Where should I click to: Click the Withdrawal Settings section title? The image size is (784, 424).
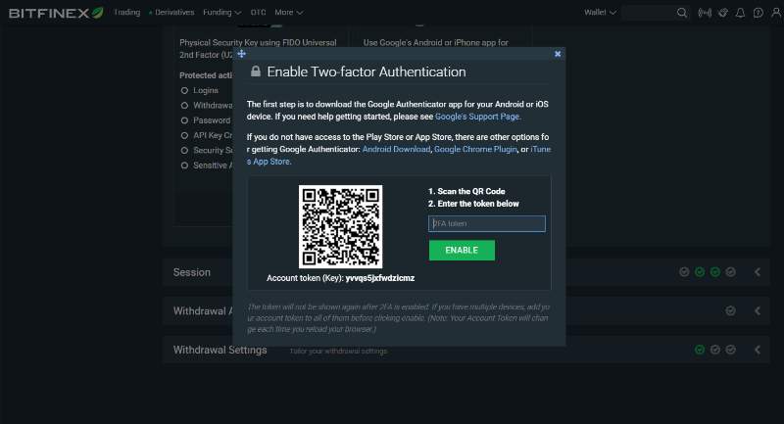pos(220,350)
